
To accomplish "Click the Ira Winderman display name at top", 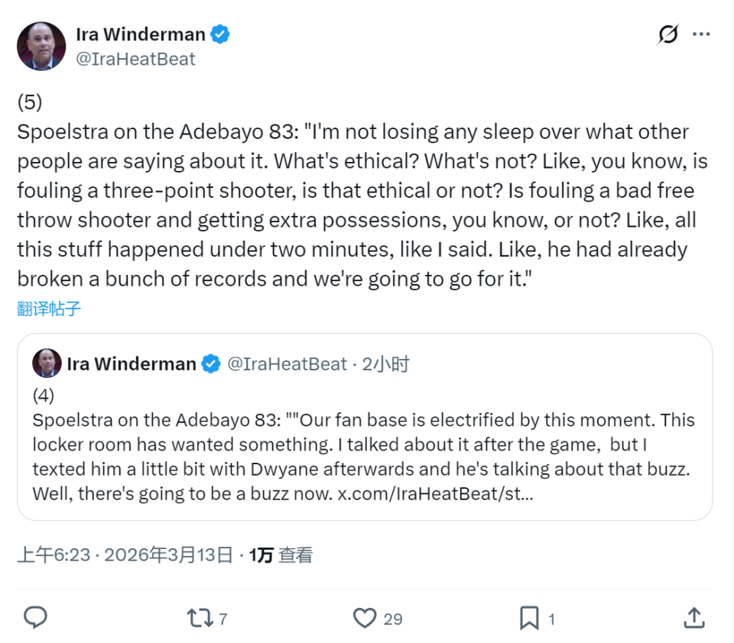I will (141, 34).
